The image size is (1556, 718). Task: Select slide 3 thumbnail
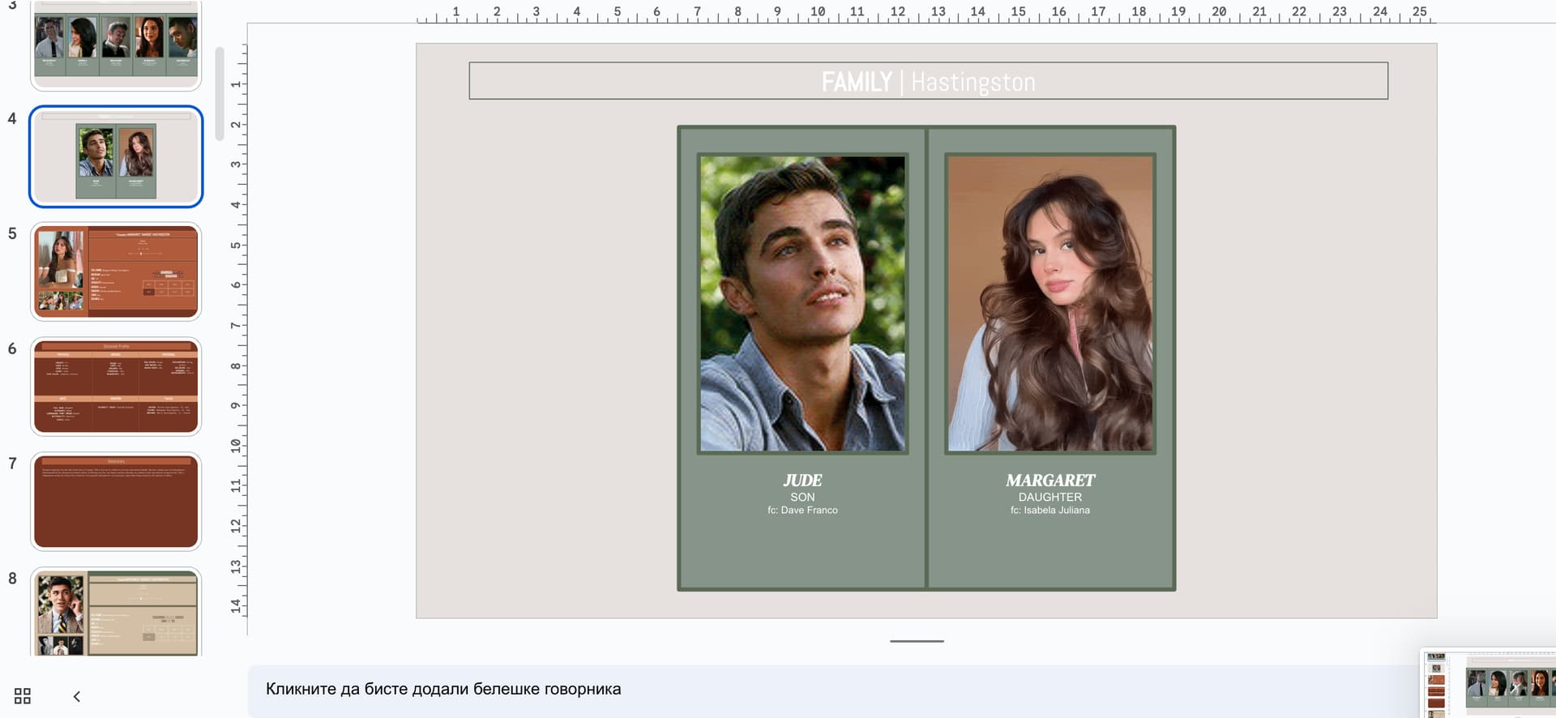tap(116, 45)
